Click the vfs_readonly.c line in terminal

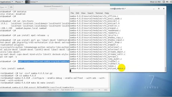pyautogui.click(x=95, y=33)
